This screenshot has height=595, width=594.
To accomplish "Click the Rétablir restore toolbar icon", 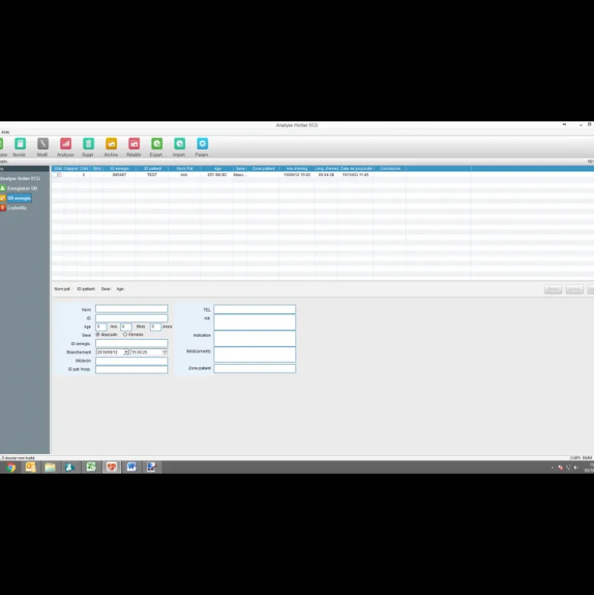I will pos(134,144).
